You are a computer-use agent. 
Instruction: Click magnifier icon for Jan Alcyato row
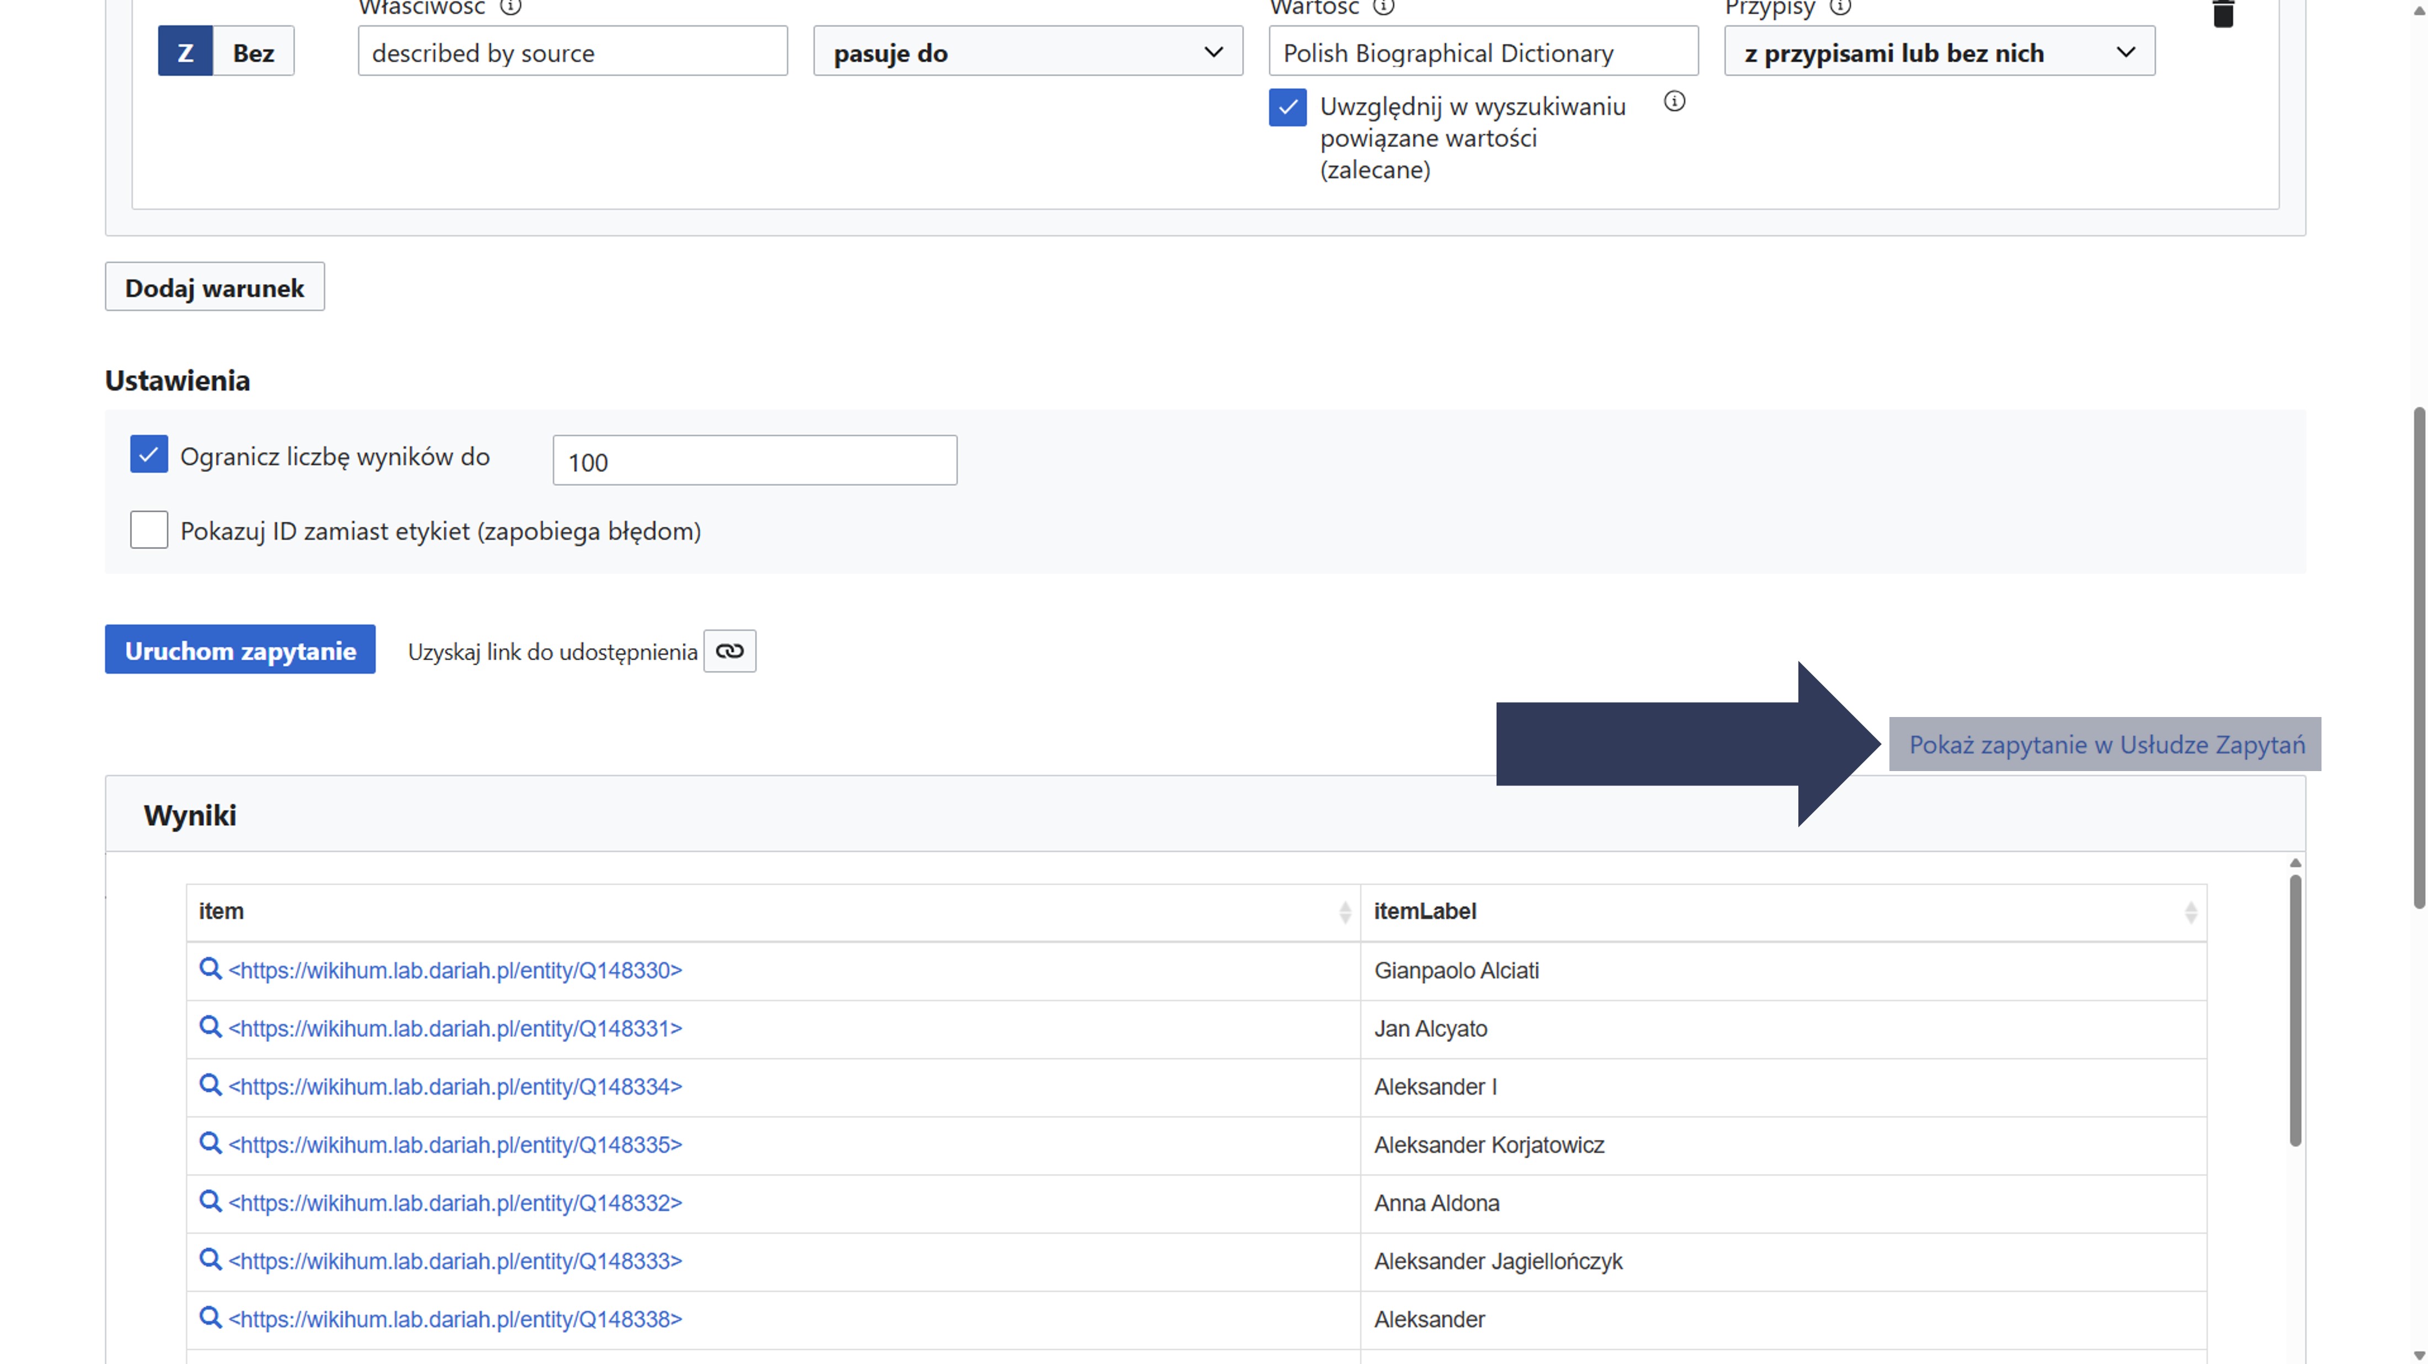point(210,1027)
